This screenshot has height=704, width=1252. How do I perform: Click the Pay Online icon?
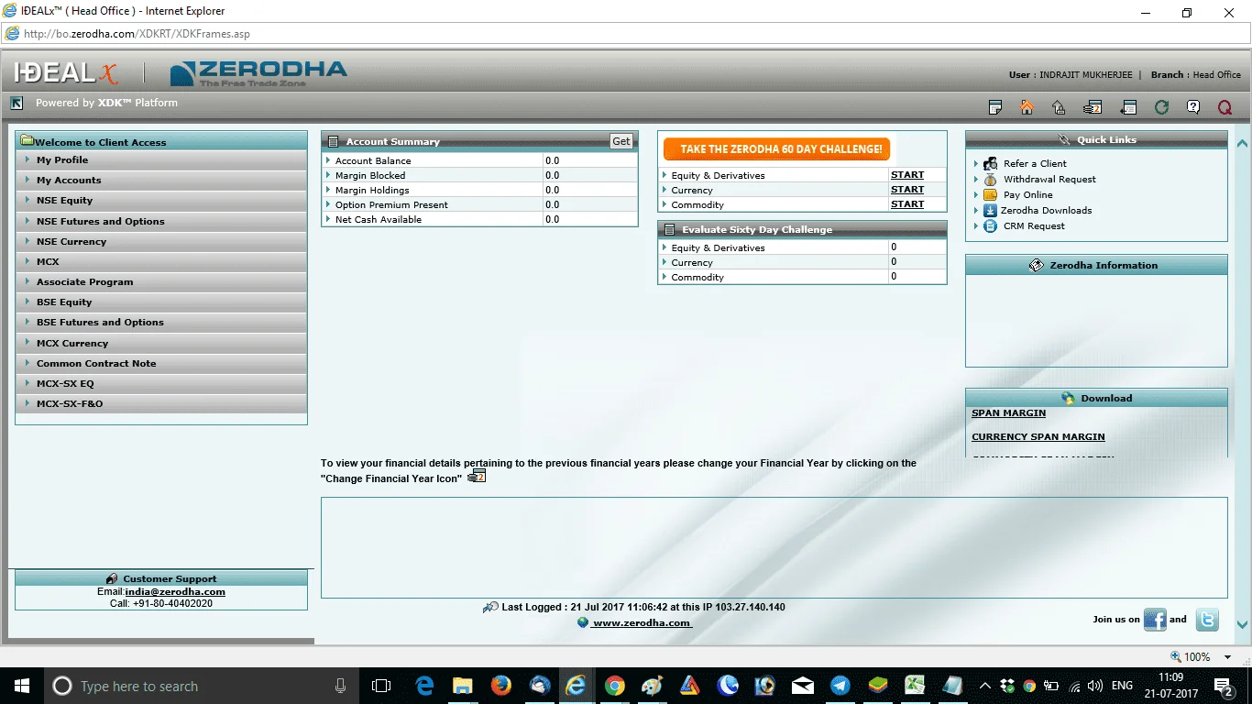click(990, 194)
